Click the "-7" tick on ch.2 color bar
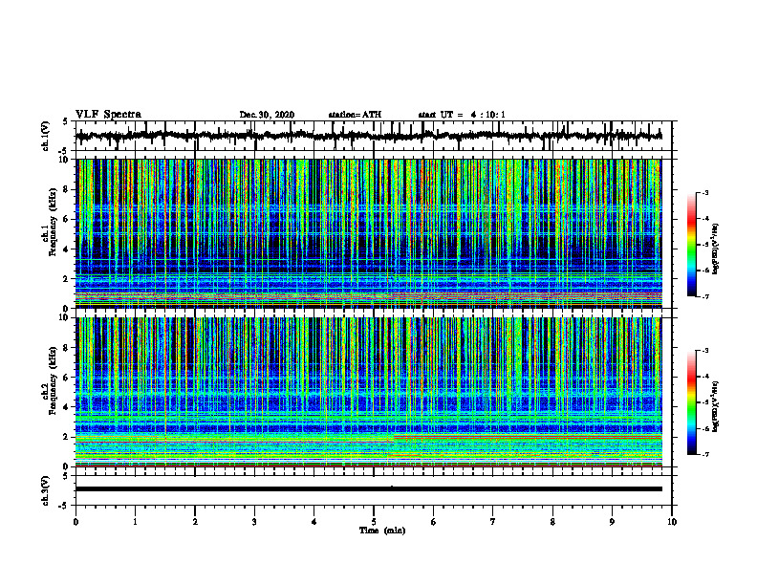This screenshot has width=757, height=585. pyautogui.click(x=704, y=454)
